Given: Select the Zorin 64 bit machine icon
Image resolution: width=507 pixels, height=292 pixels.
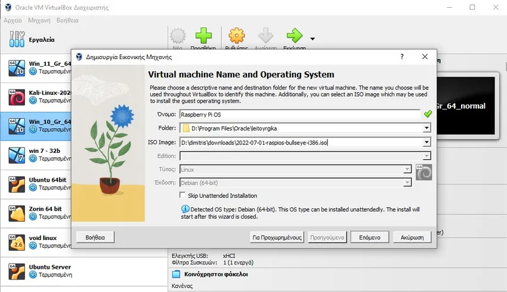Looking at the screenshot, I should coord(17,213).
